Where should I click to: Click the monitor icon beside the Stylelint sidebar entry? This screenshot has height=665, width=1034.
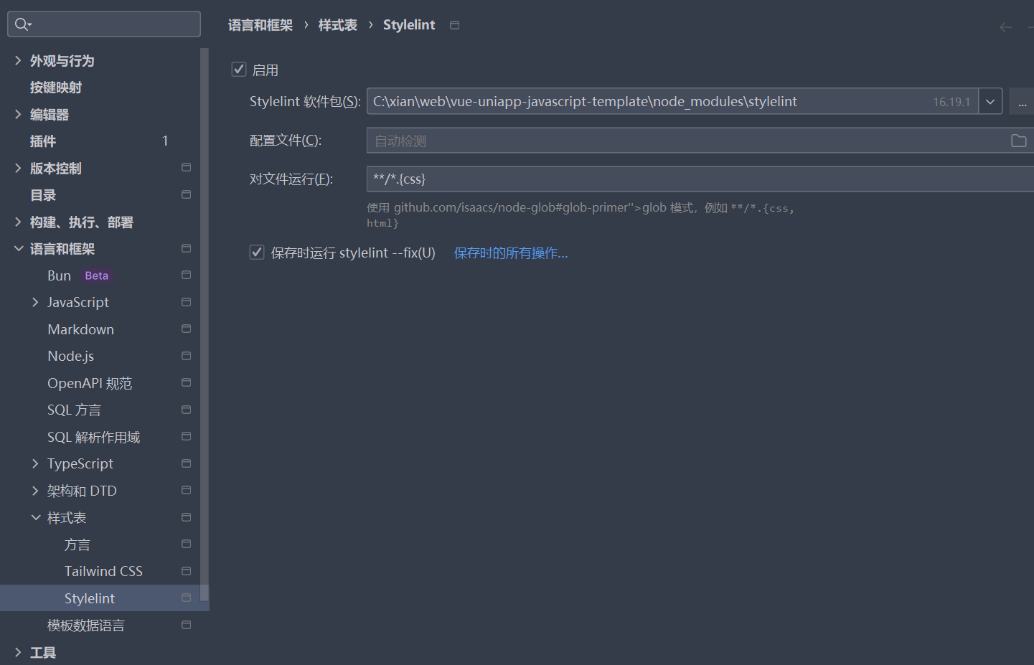(x=186, y=598)
